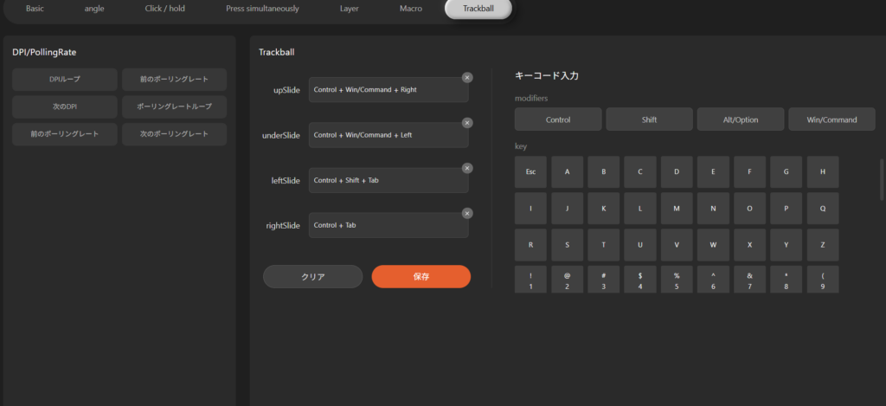Select the DPIループ option
The width and height of the screenshot is (886, 406).
click(x=65, y=80)
